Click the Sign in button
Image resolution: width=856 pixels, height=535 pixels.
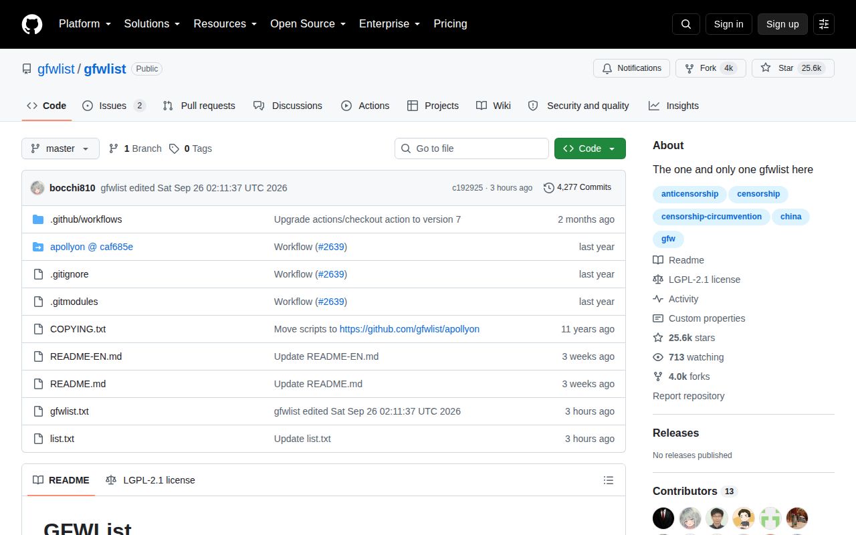coord(728,24)
